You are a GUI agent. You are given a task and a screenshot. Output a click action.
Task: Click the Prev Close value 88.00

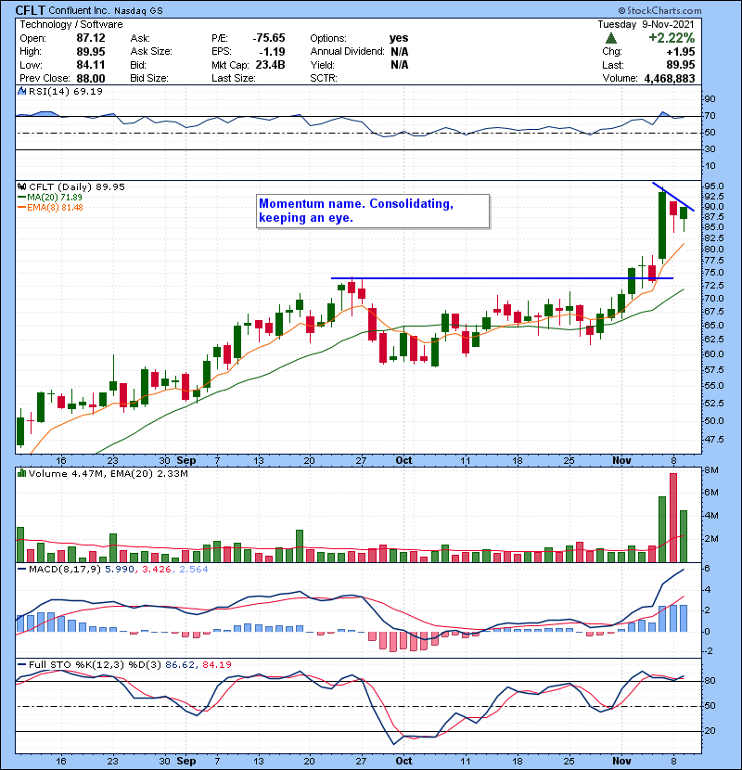pos(90,79)
